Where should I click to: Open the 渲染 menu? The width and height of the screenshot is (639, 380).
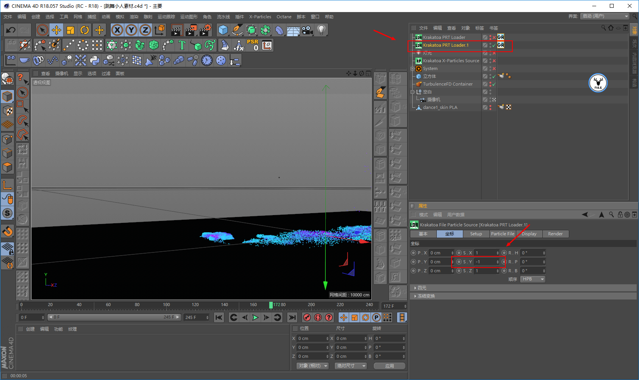tap(134, 17)
